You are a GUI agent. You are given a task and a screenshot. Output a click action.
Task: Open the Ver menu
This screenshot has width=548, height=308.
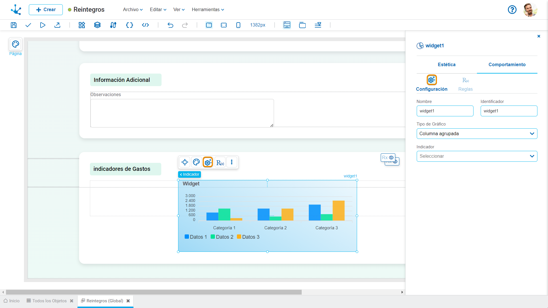179,10
